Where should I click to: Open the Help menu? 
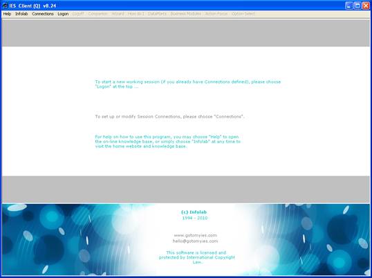[7, 14]
